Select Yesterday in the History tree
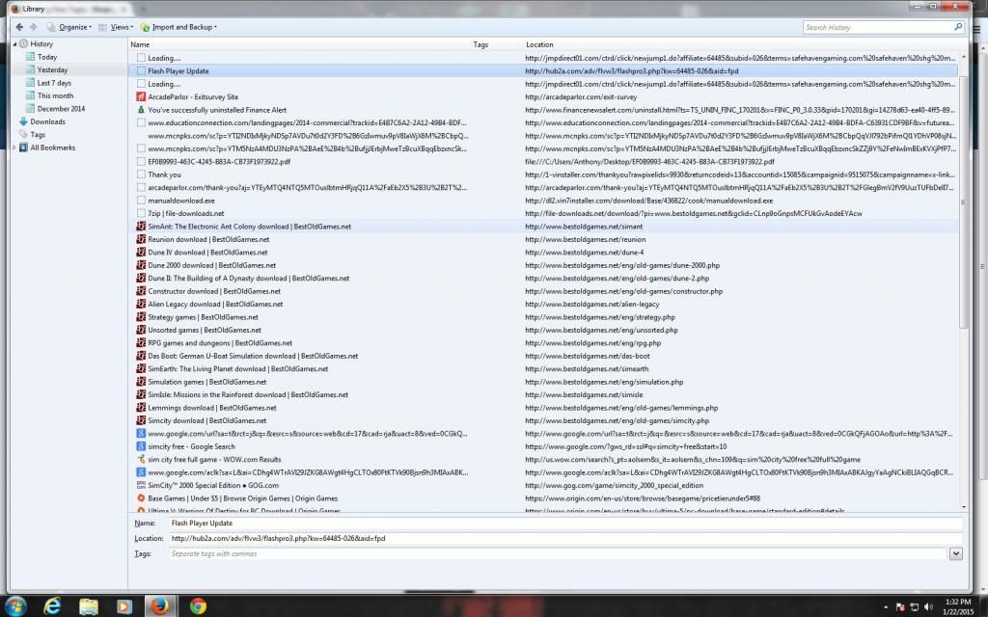The height and width of the screenshot is (617, 988). 52,69
